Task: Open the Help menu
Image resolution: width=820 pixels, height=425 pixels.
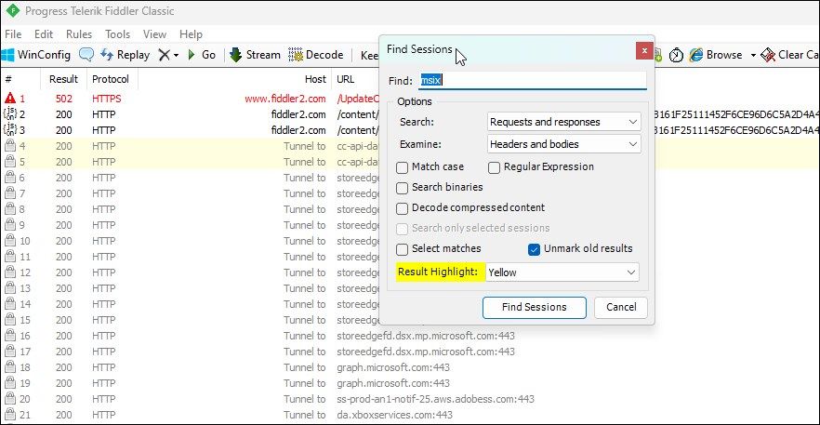Action: click(191, 34)
